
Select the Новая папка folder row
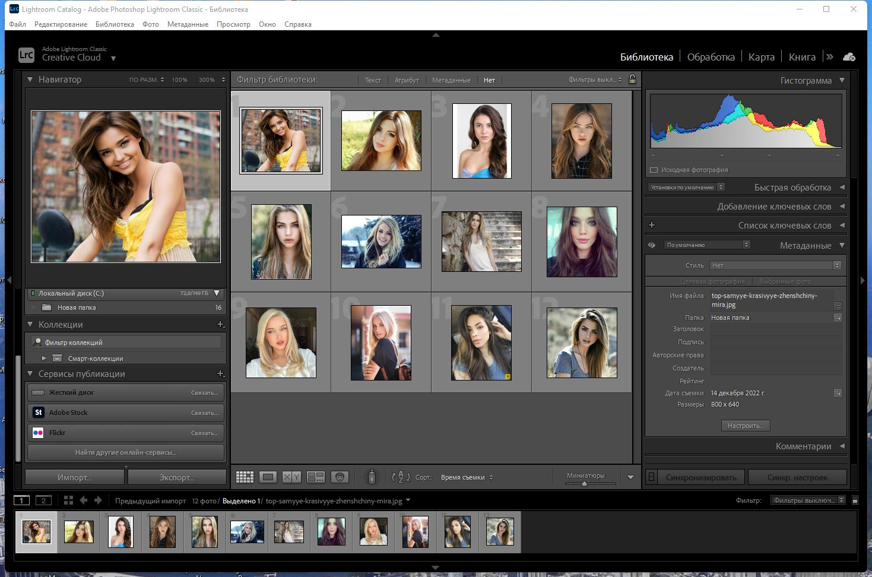pyautogui.click(x=126, y=307)
